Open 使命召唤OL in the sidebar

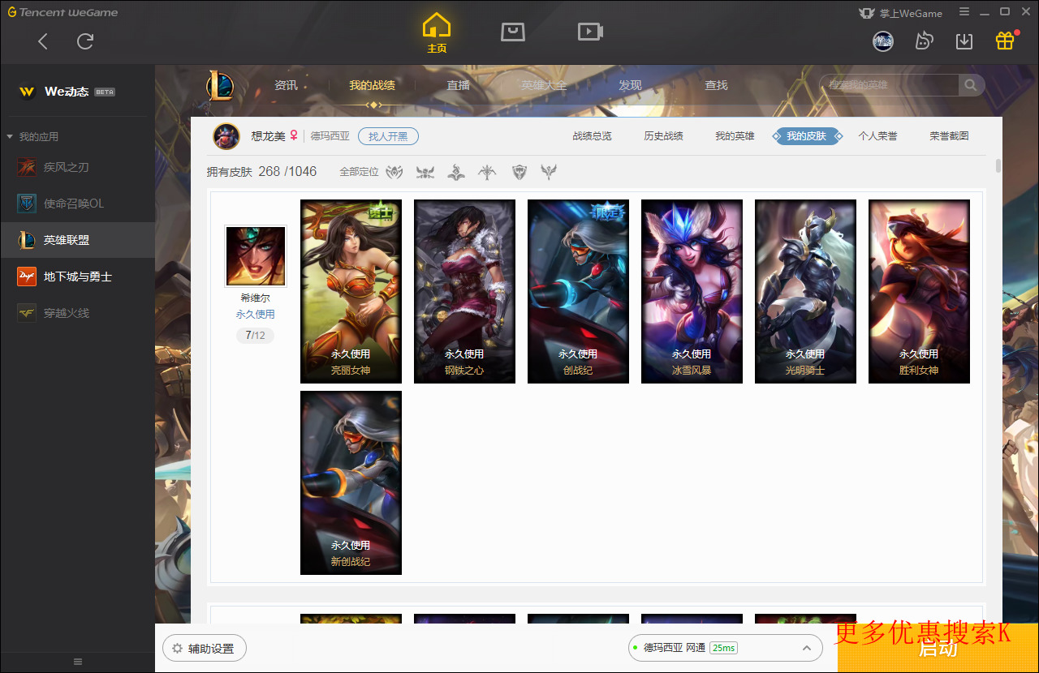[x=77, y=204]
